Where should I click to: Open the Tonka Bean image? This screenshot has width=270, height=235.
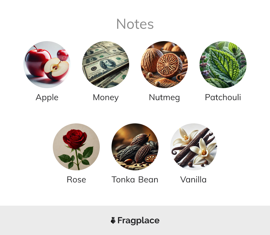[x=135, y=147]
